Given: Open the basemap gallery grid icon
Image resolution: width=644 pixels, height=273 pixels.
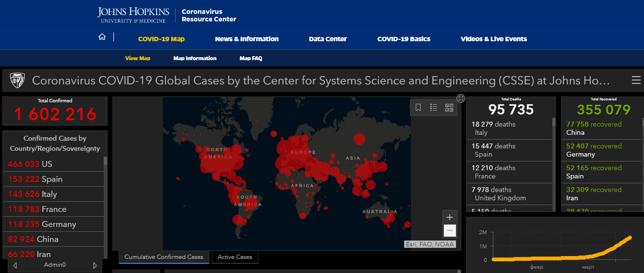Looking at the screenshot, I should coord(449,108).
